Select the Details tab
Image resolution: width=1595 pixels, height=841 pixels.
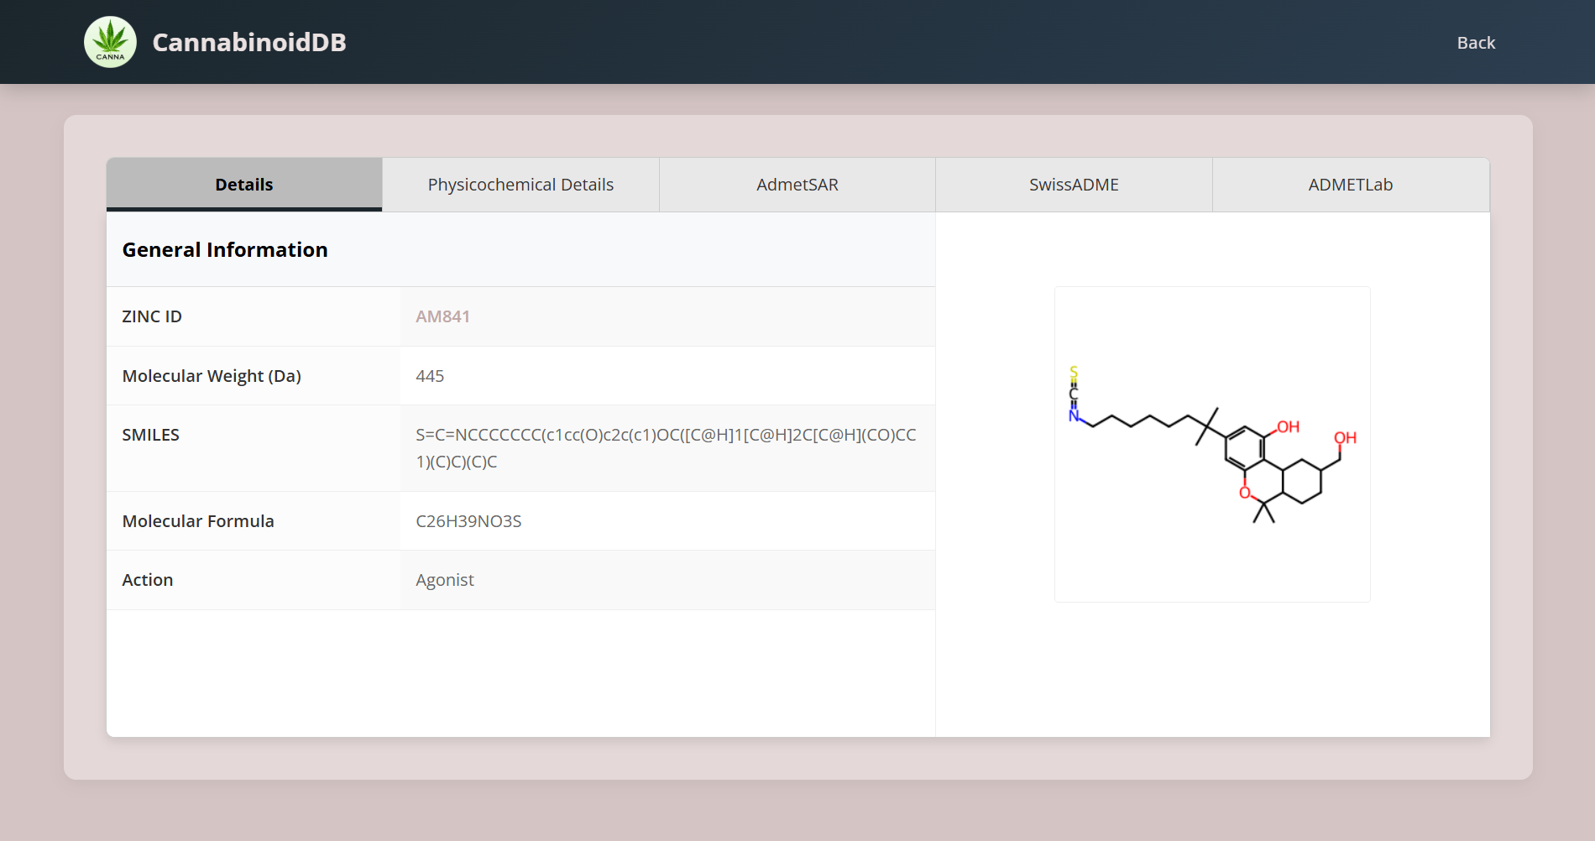coord(244,185)
